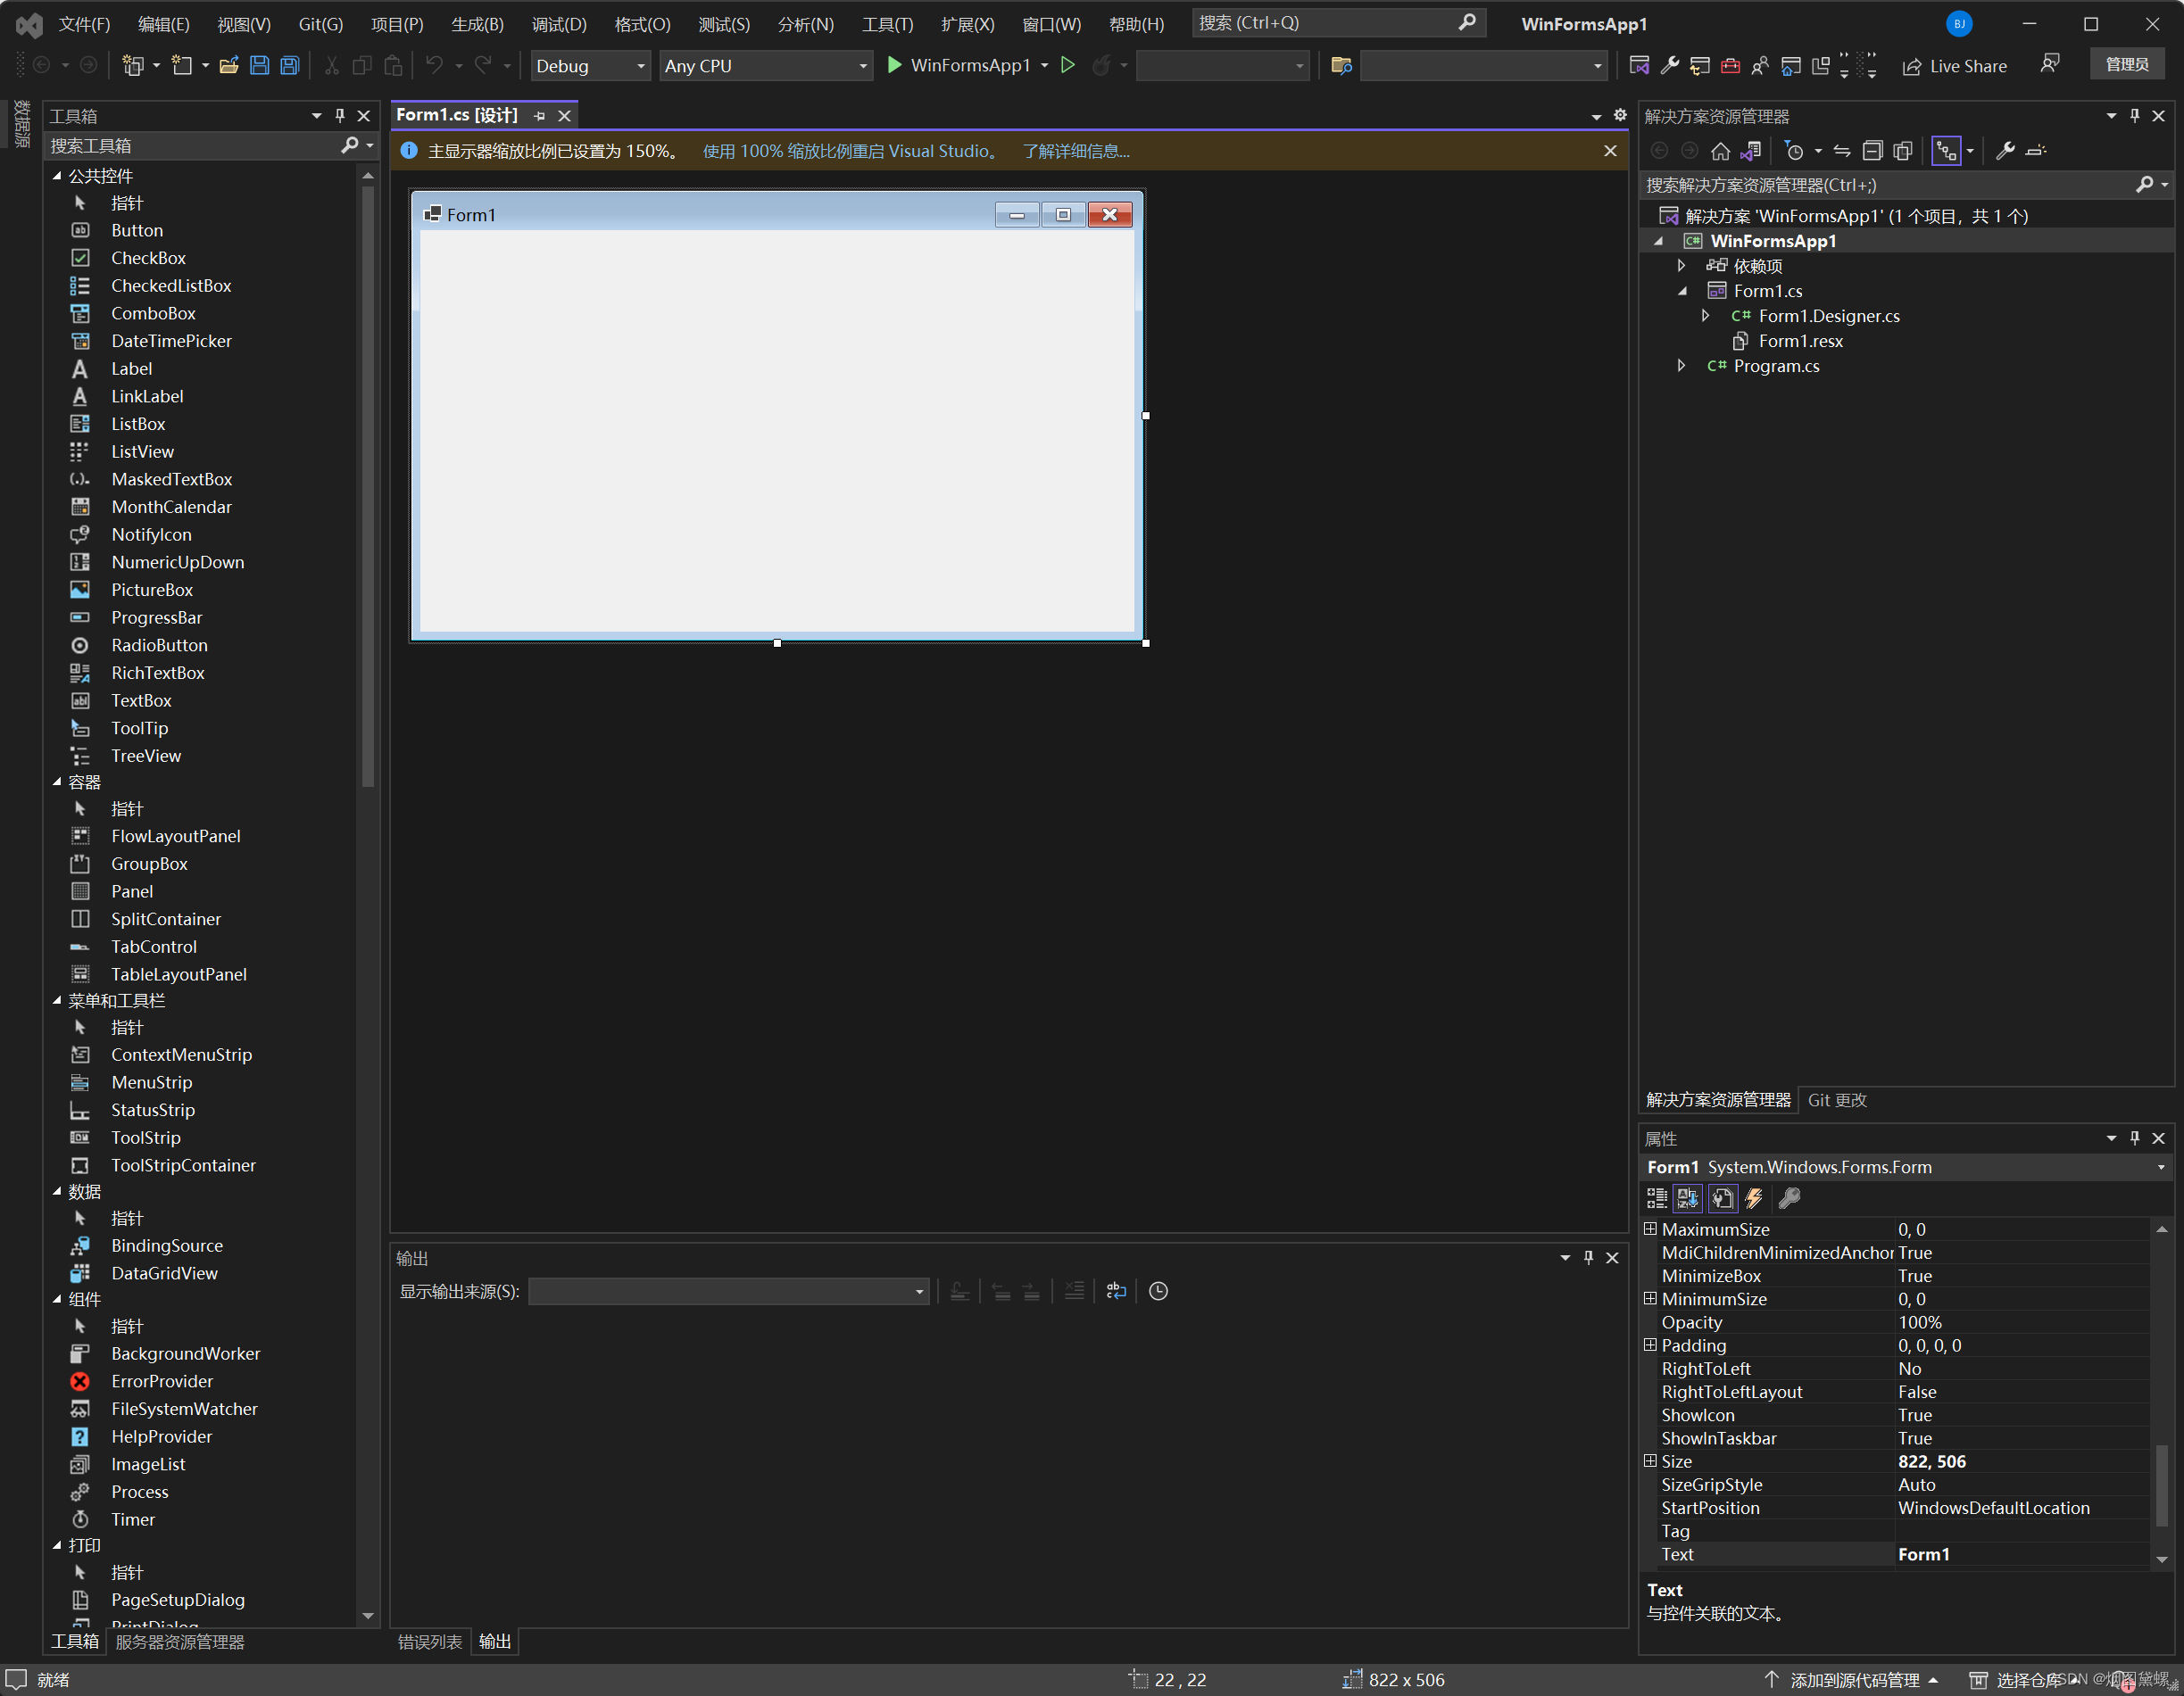The image size is (2184, 1696).
Task: Click 选择仓库 in status bar
Action: pos(2026,1680)
